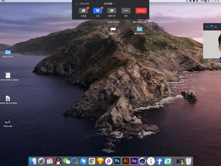Open Calendar from the Dock

coord(50,161)
